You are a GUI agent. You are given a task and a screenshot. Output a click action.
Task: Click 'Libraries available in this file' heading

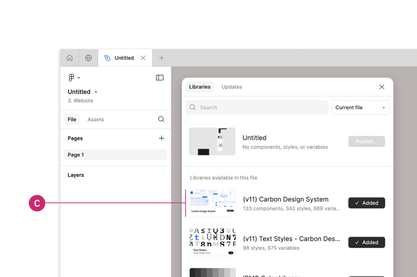pos(224,178)
